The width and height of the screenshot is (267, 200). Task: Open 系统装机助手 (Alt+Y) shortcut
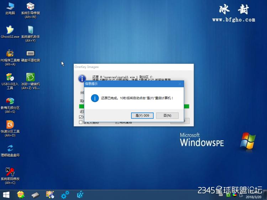click(31, 34)
